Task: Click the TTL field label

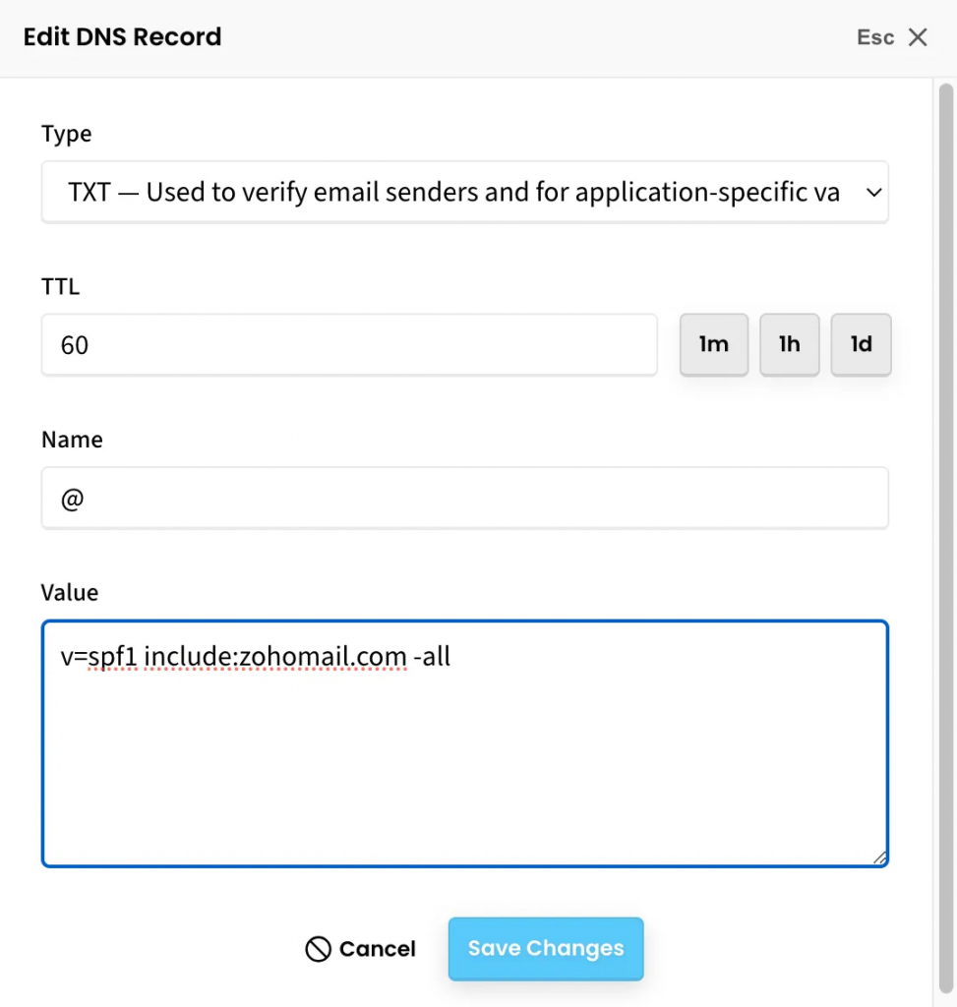Action: click(x=60, y=287)
